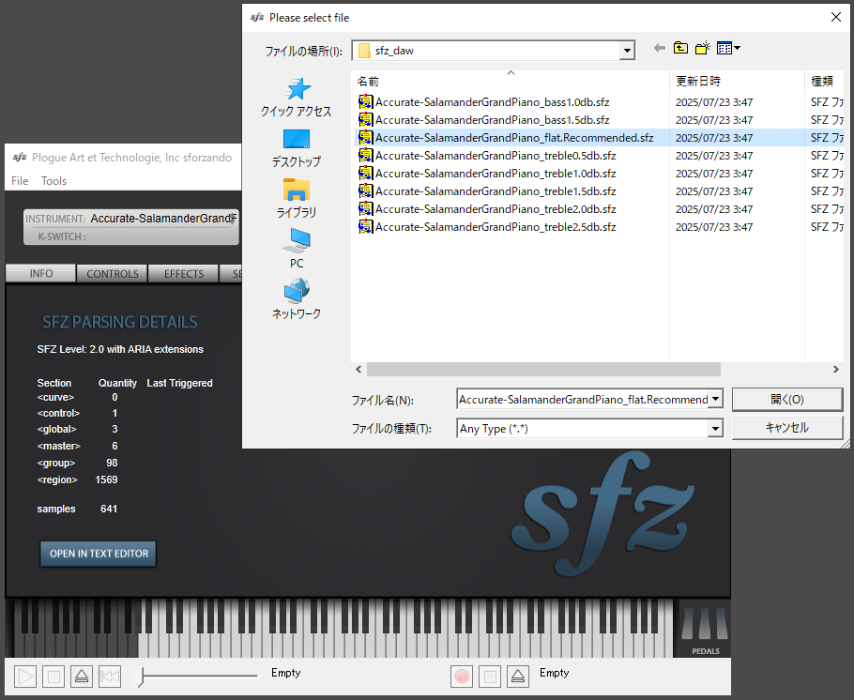Click the sfz icon in dialog title
854x700 pixels.
coord(257,18)
